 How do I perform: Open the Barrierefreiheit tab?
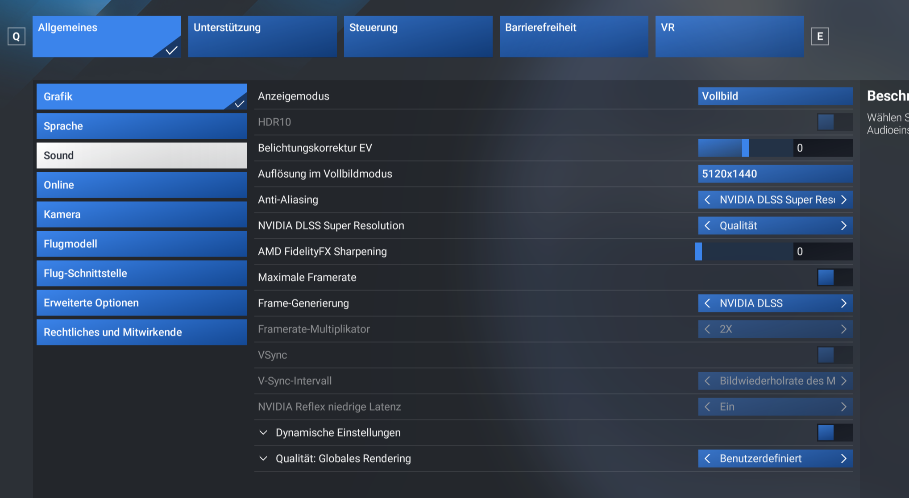pos(573,37)
